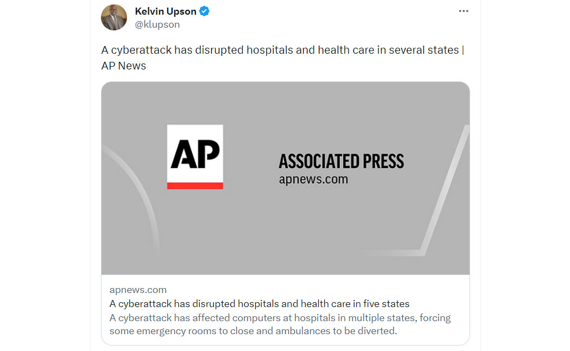Click the curved line decoration on the card's left

click(138, 196)
